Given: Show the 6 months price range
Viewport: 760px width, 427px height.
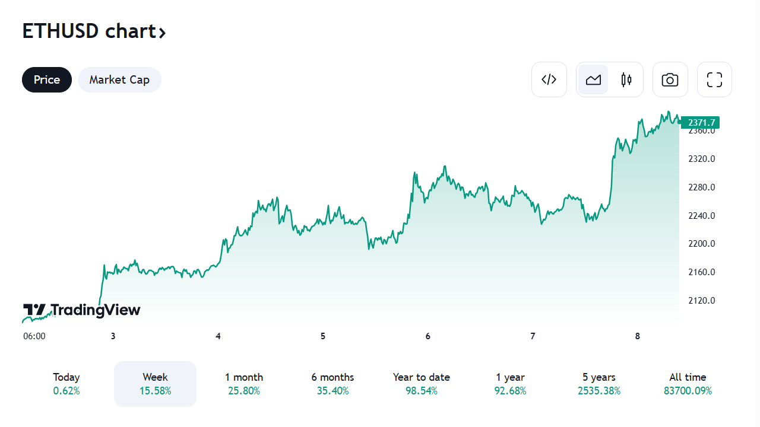Looking at the screenshot, I should coord(332,384).
